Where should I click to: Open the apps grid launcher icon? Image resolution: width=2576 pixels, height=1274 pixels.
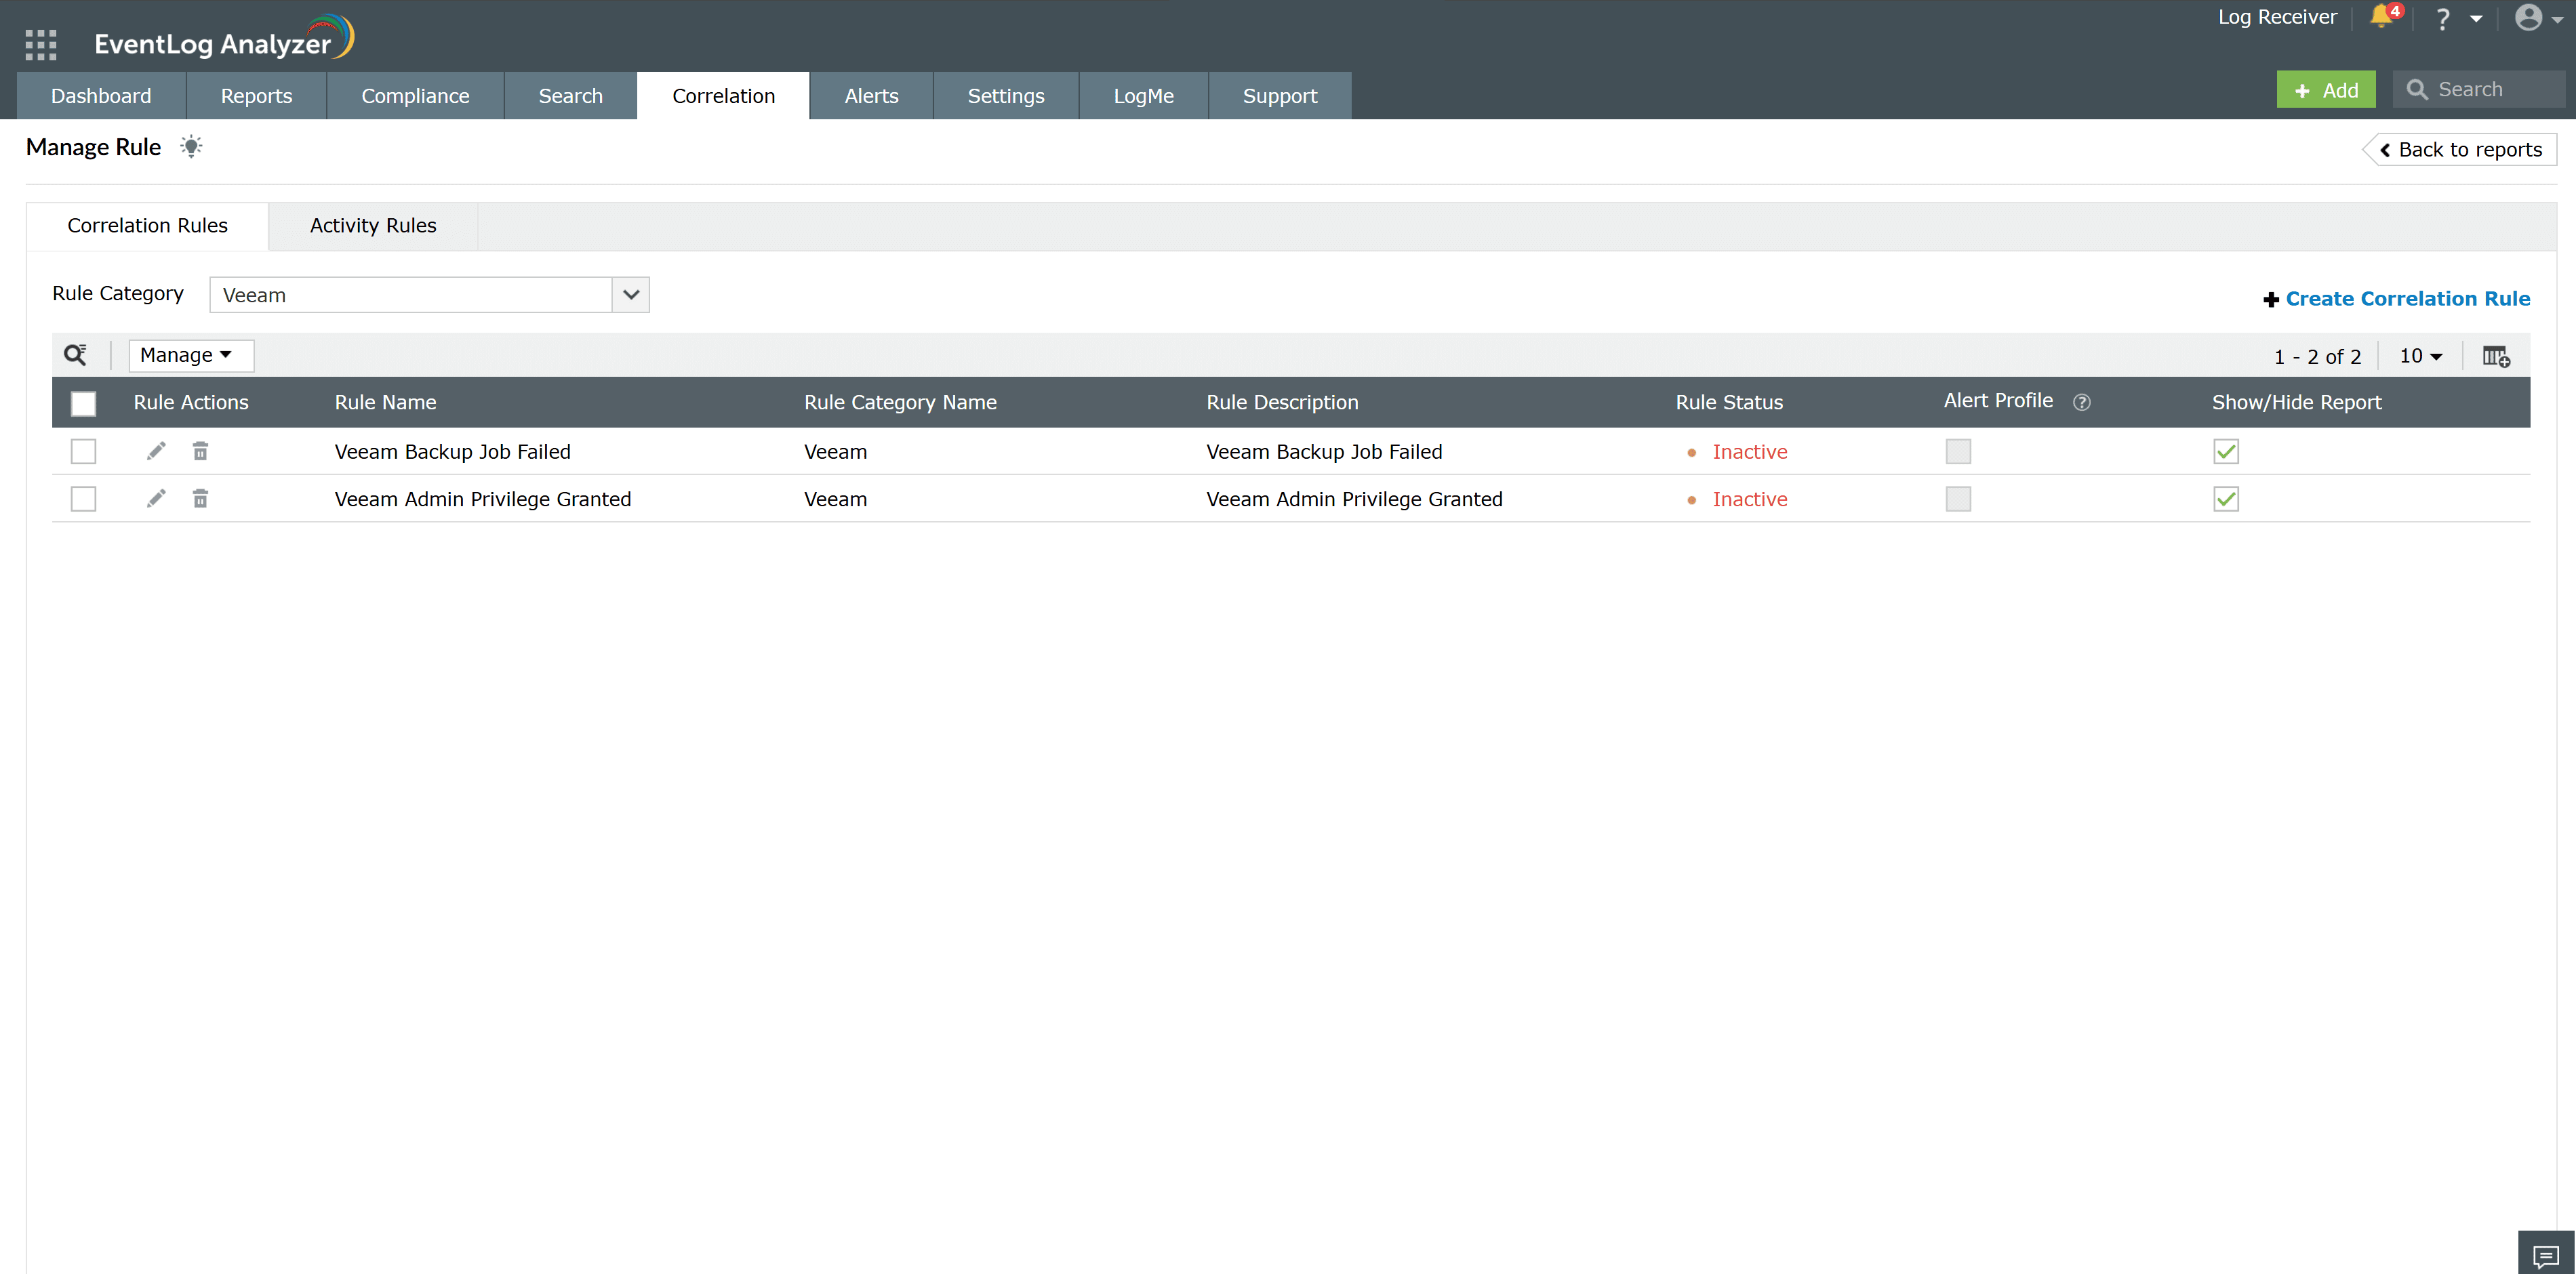pyautogui.click(x=41, y=44)
